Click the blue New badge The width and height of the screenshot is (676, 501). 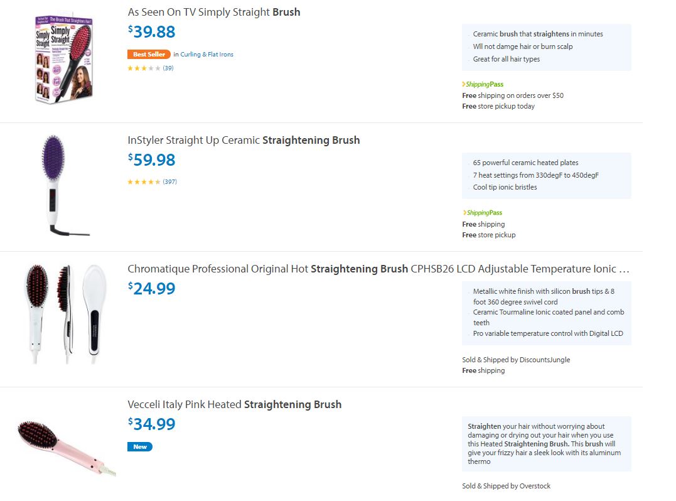click(140, 447)
